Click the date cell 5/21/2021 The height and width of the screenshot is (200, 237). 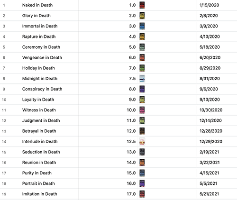tap(217, 194)
